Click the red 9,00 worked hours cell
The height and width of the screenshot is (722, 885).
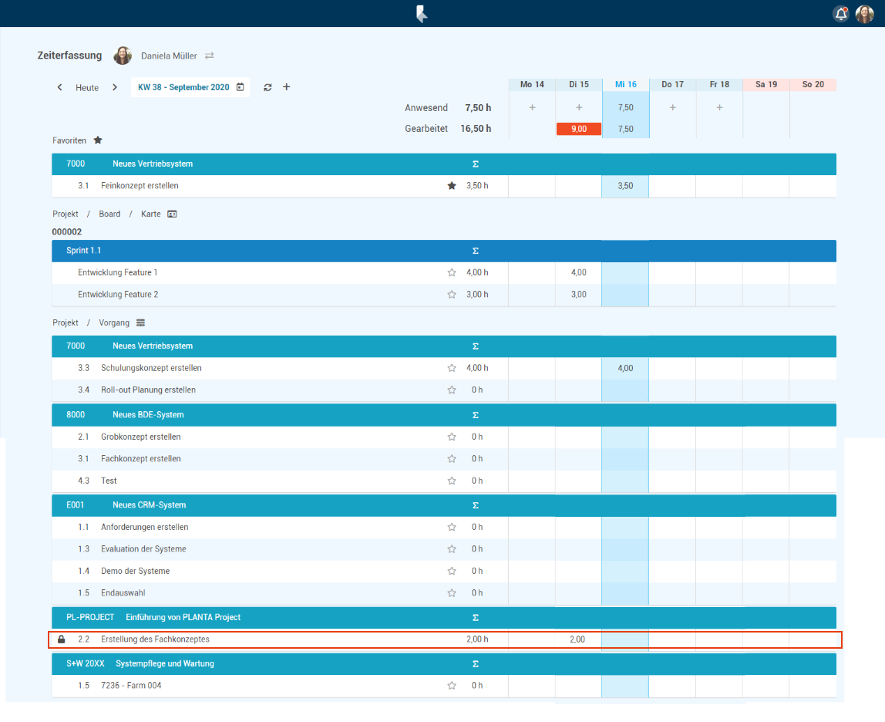(x=579, y=129)
